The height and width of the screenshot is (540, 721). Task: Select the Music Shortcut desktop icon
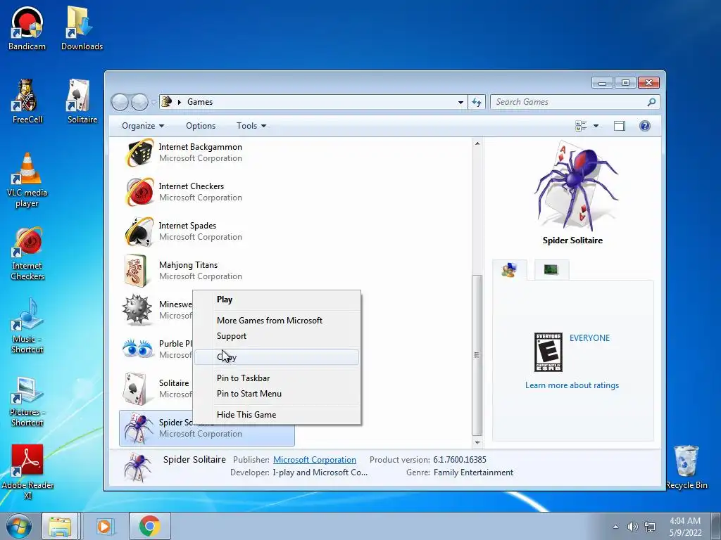click(27, 326)
